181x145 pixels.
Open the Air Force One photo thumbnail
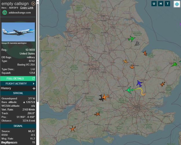coord(18,32)
